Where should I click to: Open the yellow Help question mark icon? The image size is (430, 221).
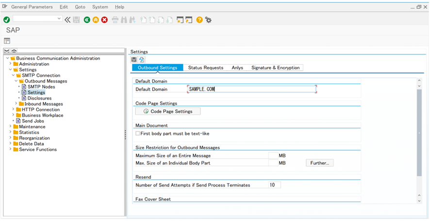(x=199, y=20)
